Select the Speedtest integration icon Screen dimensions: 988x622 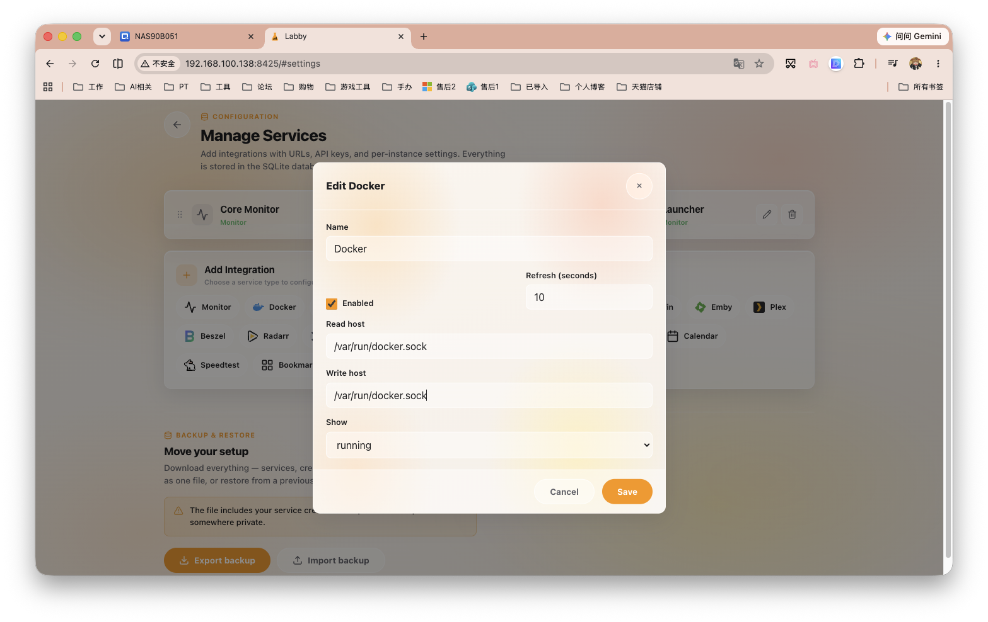click(190, 365)
